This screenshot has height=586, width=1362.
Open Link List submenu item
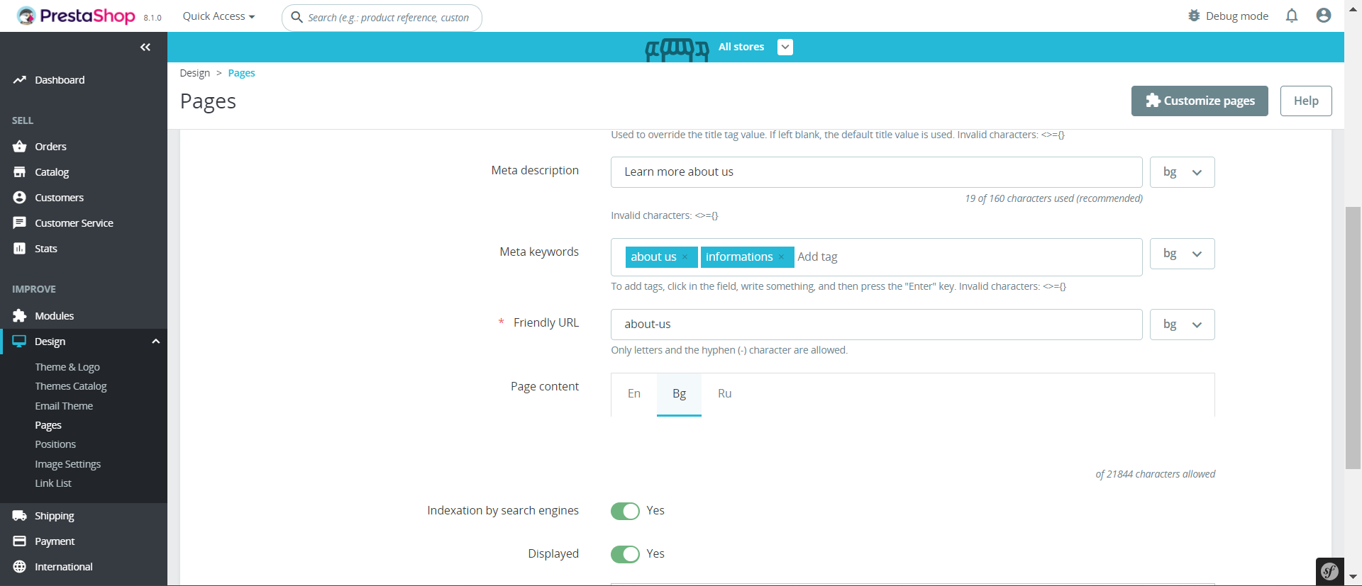tap(53, 483)
